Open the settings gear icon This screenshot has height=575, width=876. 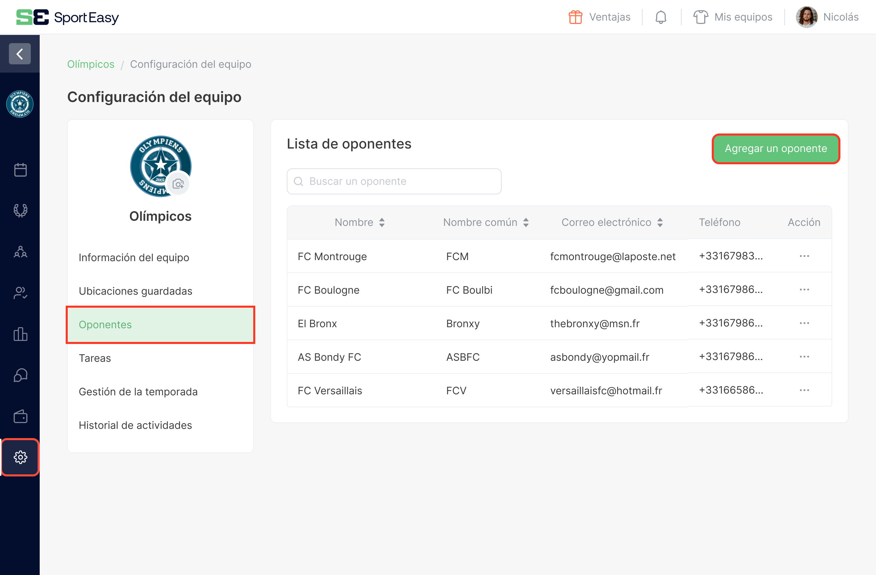tap(20, 457)
